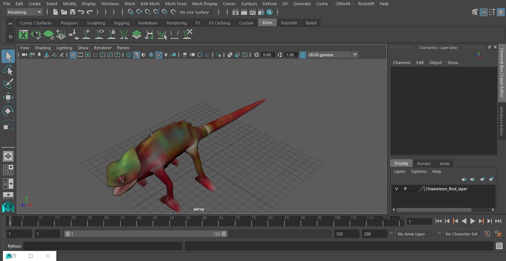Choose the Move tool in toolbox
The height and width of the screenshot is (261, 506).
8,97
